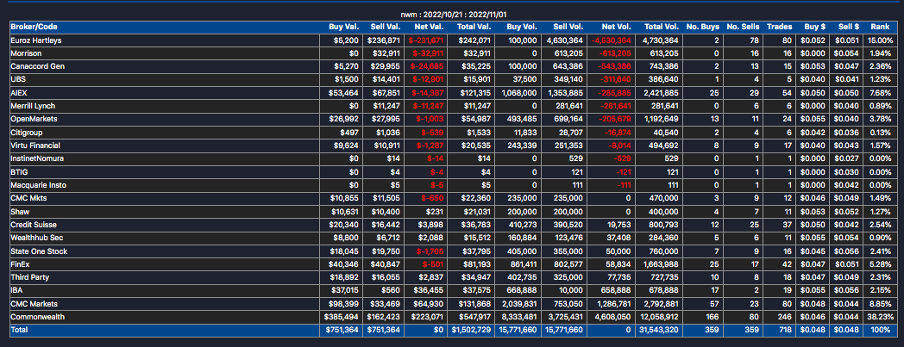Select the OpenMarkets broker name
The height and width of the screenshot is (347, 904).
point(34,119)
